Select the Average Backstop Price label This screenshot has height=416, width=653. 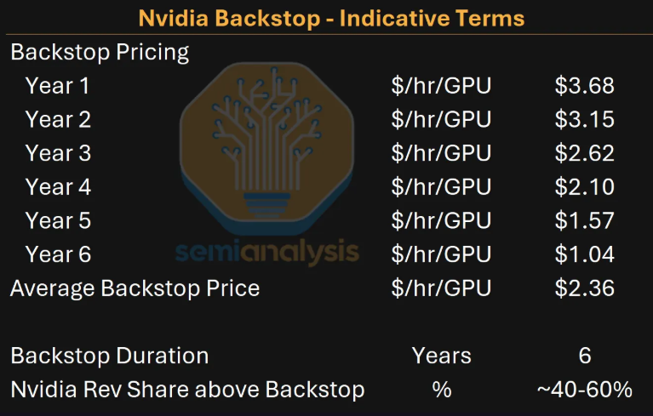(x=135, y=288)
